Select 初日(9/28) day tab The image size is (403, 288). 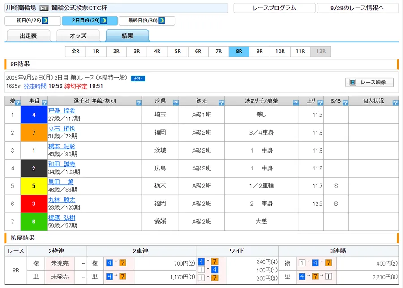[x=32, y=21]
